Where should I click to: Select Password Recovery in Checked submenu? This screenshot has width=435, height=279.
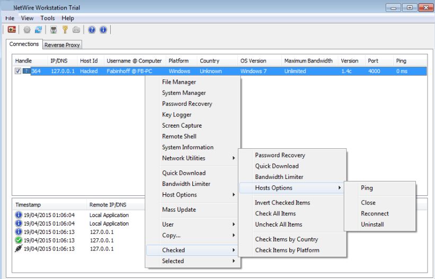click(x=280, y=155)
